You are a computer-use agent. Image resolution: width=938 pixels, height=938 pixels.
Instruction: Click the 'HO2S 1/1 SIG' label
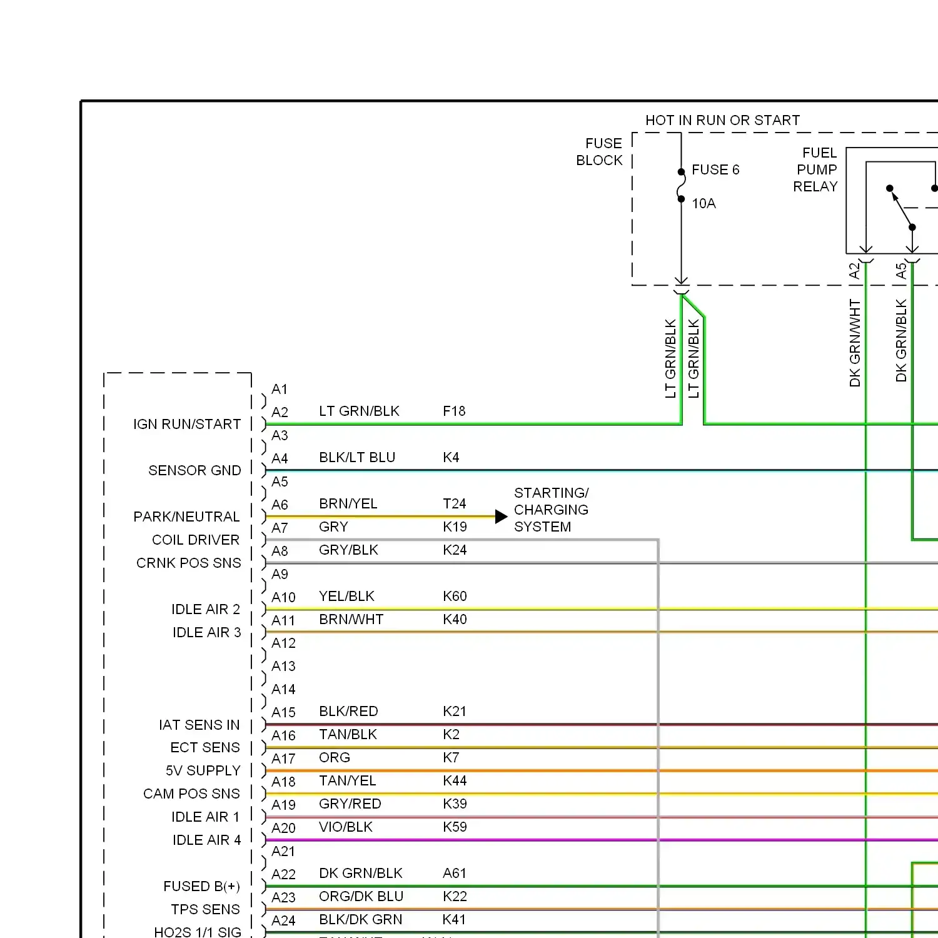coord(198,932)
